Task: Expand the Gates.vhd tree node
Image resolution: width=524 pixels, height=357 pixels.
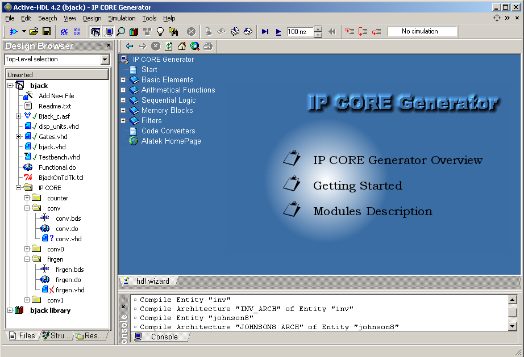Action: (18, 136)
